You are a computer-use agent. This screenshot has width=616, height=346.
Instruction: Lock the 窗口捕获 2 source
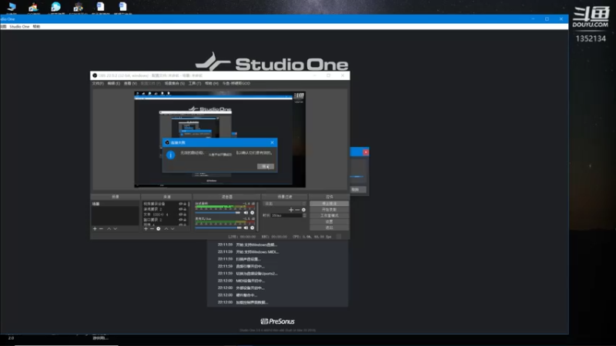pyautogui.click(x=185, y=220)
